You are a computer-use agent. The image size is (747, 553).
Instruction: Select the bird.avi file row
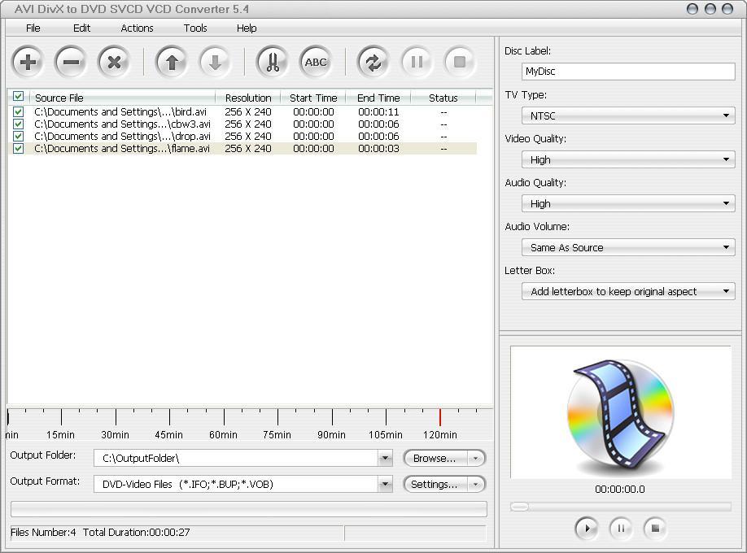[242, 112]
